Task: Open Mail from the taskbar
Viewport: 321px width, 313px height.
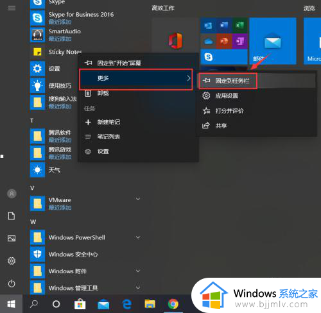Action: (103, 304)
